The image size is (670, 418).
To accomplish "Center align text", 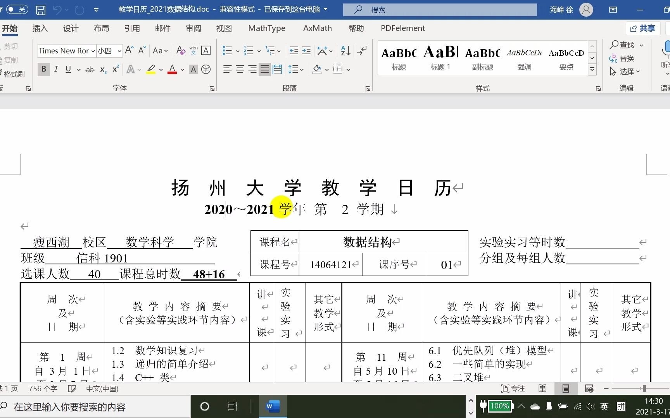I will click(240, 69).
